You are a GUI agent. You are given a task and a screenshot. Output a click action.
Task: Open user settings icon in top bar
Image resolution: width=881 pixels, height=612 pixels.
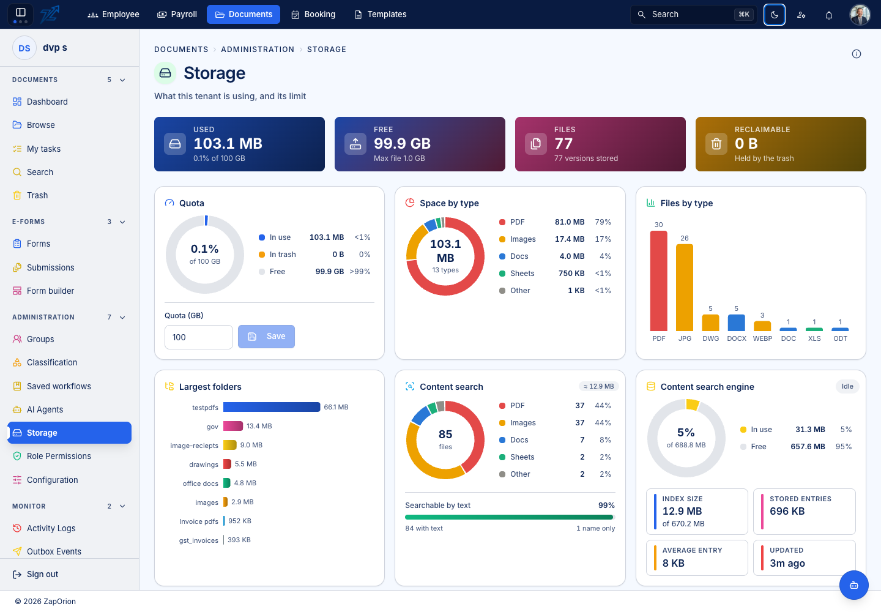[x=801, y=15]
